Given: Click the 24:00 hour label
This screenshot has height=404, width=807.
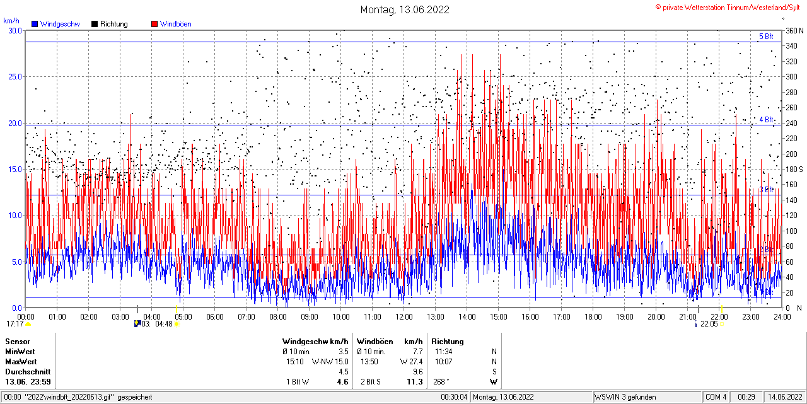Looking at the screenshot, I should click(x=781, y=316).
